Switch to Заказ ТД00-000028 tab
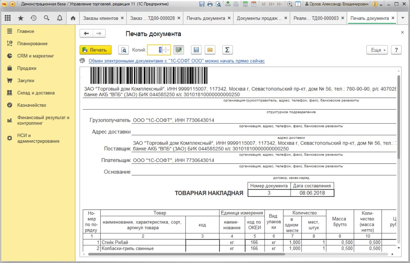410x263 pixels. (x=152, y=18)
